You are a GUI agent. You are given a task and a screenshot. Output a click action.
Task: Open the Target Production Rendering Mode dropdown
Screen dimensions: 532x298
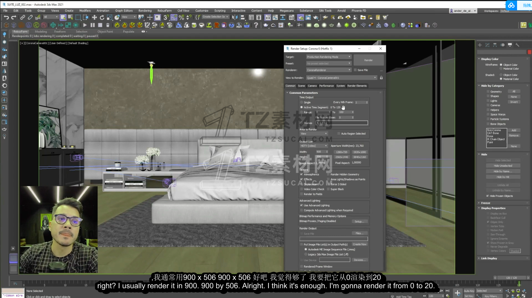pos(328,57)
